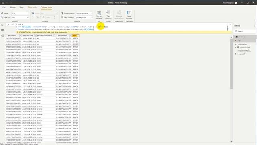Click ym:s:lastTrafficSource column header
The width and height of the screenshot is (257, 145).
pyautogui.click(x=45, y=36)
